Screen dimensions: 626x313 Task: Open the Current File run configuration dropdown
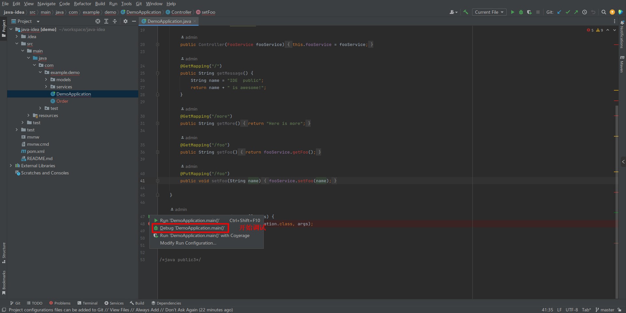coord(489,12)
